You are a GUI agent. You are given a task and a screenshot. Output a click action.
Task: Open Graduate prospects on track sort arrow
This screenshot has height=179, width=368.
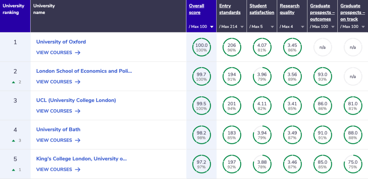[363, 27]
